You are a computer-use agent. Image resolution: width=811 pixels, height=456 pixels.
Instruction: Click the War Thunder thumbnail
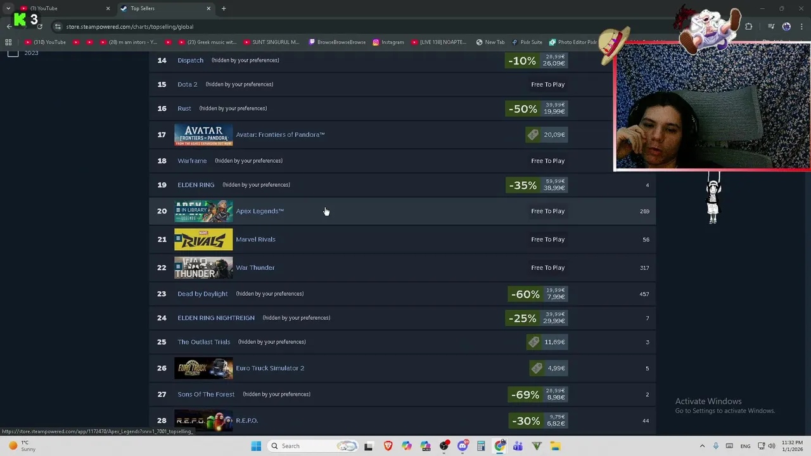click(203, 267)
